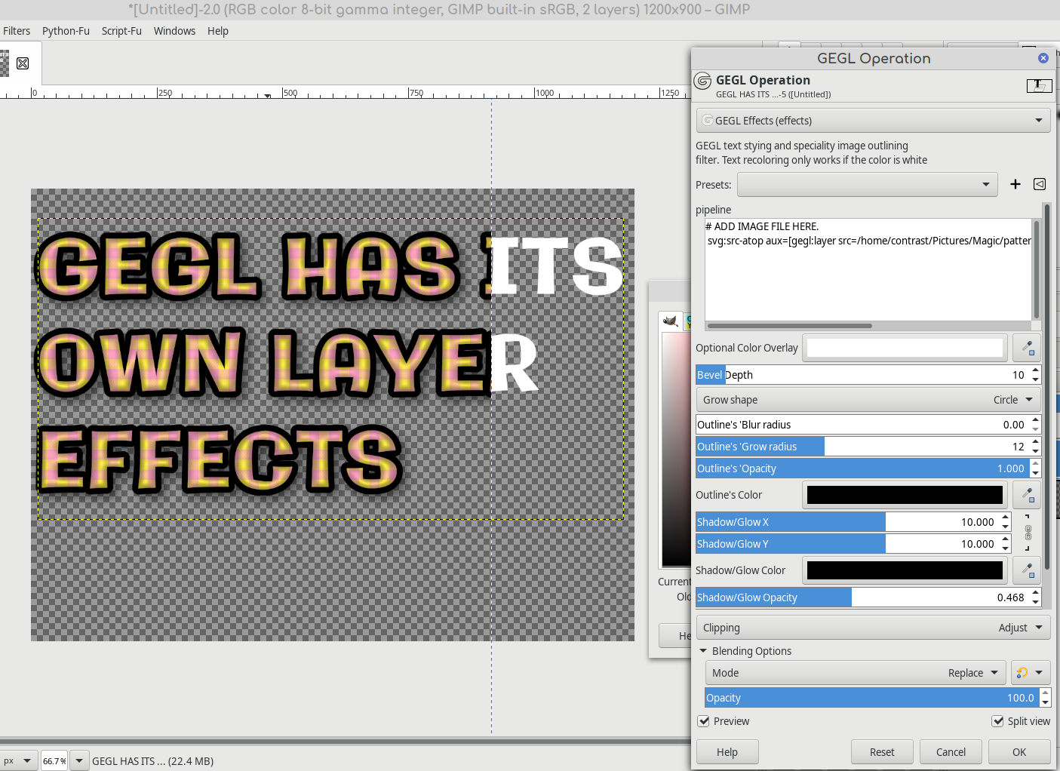Viewport: 1060px width, 771px height.
Task: Open the px unit dropdown in status bar
Action: (x=18, y=760)
